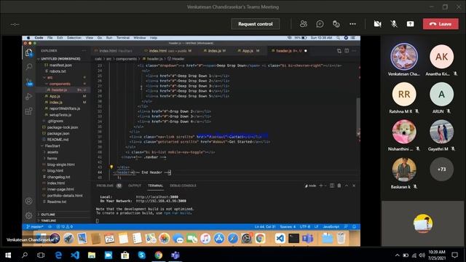Viewport: 466px width, 262px height.
Task: Maximize the panel with the up chevron
Action: (x=347, y=186)
